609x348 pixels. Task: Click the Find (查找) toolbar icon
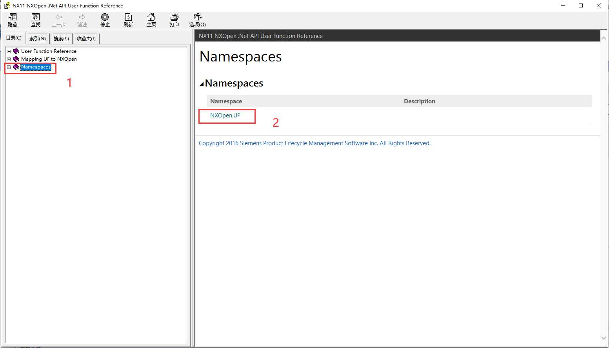(x=36, y=17)
